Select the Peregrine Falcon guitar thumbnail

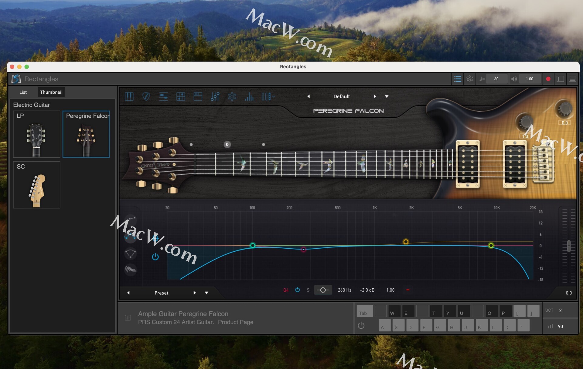86,134
